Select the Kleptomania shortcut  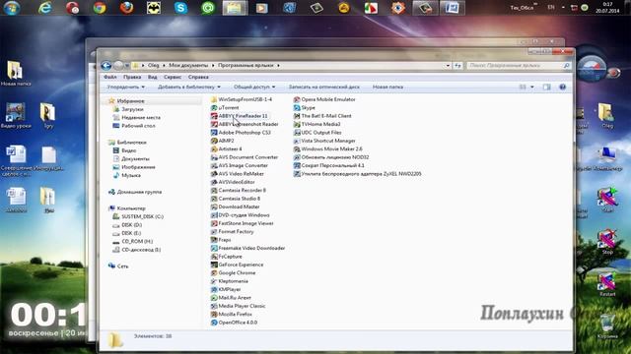230,281
